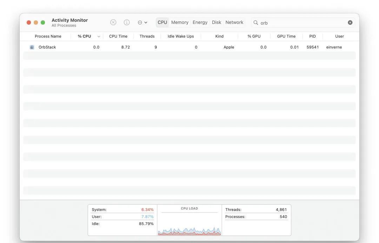Sort by Process Name column
Viewport: 379px width, 243px height.
pyautogui.click(x=48, y=36)
